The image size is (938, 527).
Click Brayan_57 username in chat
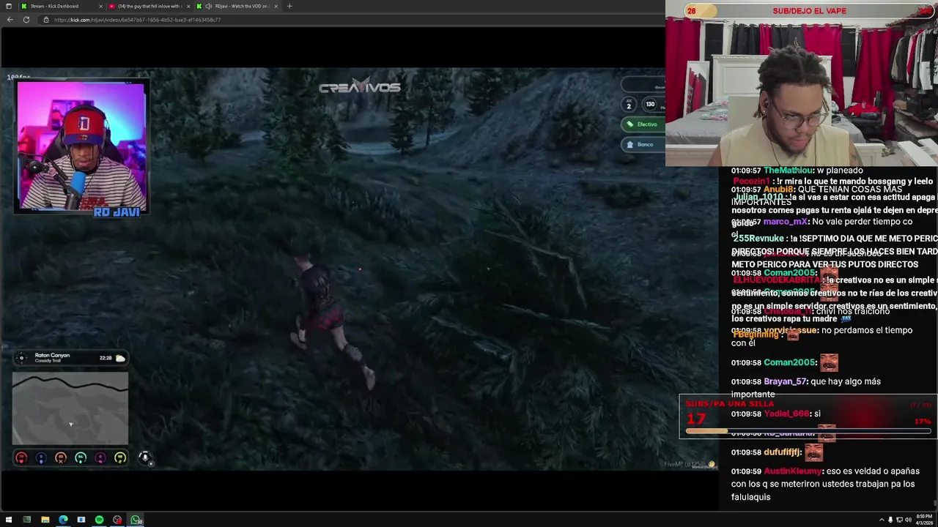click(x=786, y=381)
